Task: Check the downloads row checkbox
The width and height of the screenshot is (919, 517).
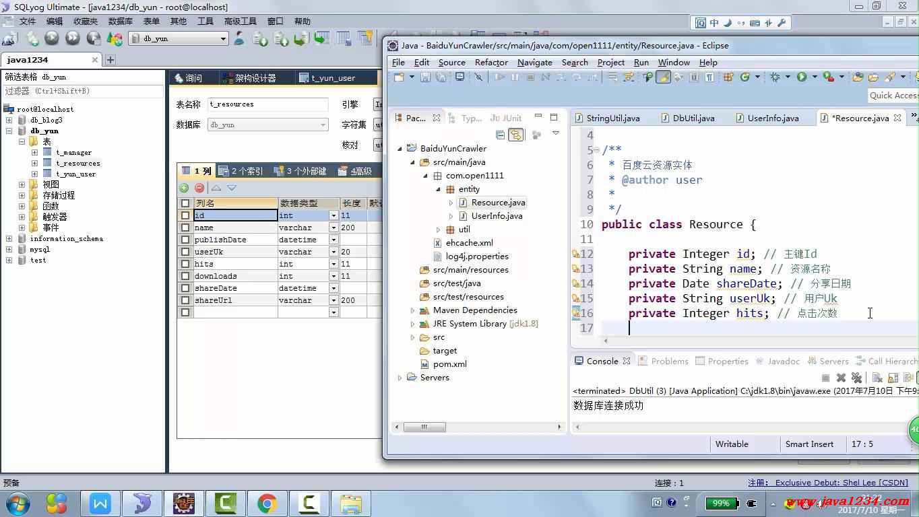Action: click(185, 276)
